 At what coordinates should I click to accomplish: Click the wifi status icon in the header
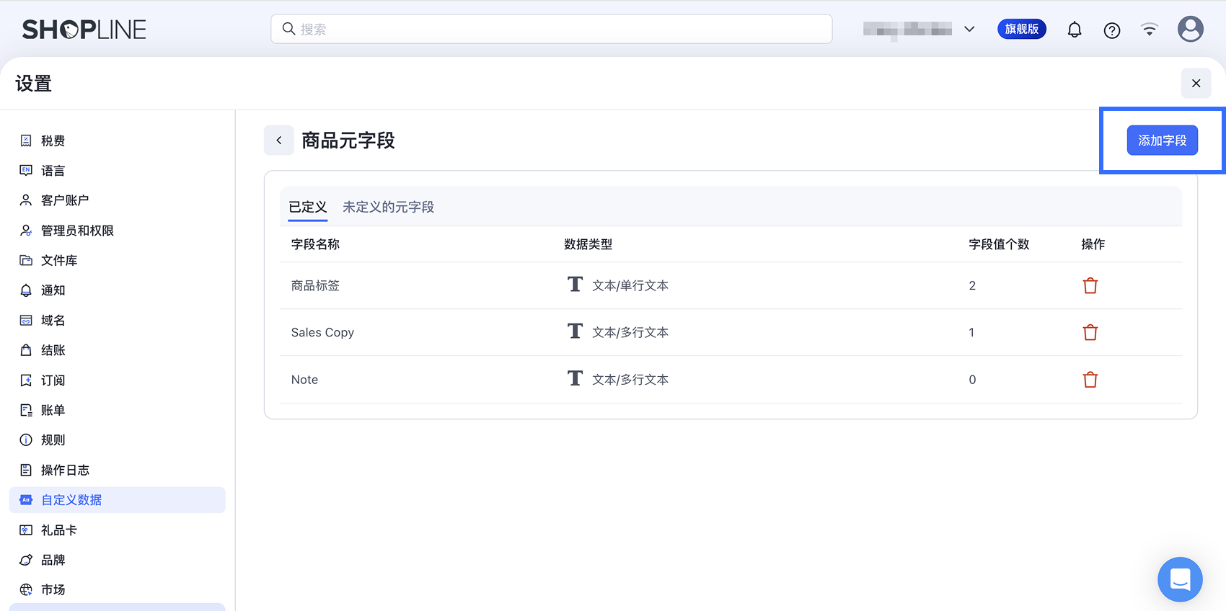[x=1150, y=30]
